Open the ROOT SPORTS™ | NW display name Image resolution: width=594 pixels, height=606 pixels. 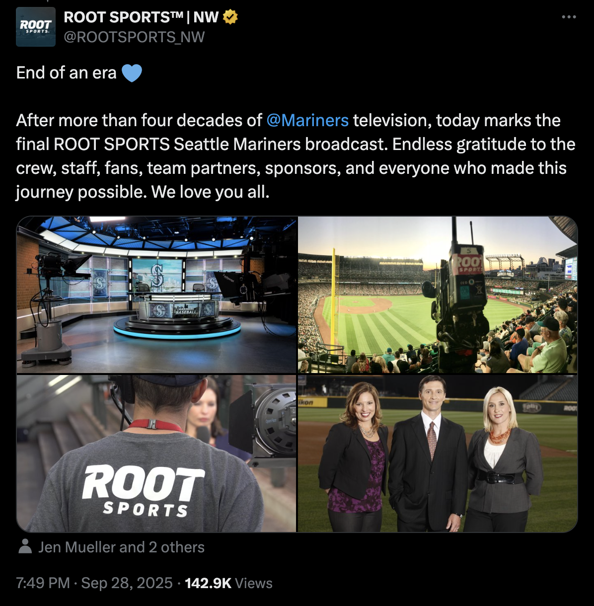tap(141, 17)
